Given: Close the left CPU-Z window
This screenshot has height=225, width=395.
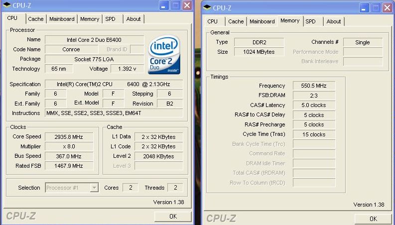Looking at the screenshot, I should tap(187, 5).
